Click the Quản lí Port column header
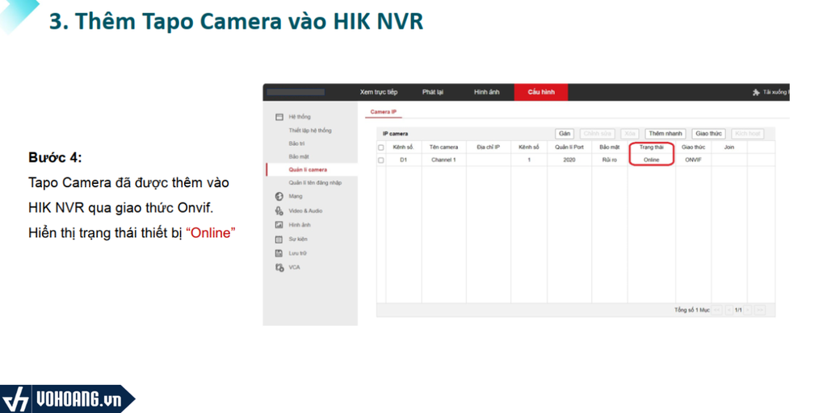This screenshot has width=827, height=413. [x=569, y=148]
